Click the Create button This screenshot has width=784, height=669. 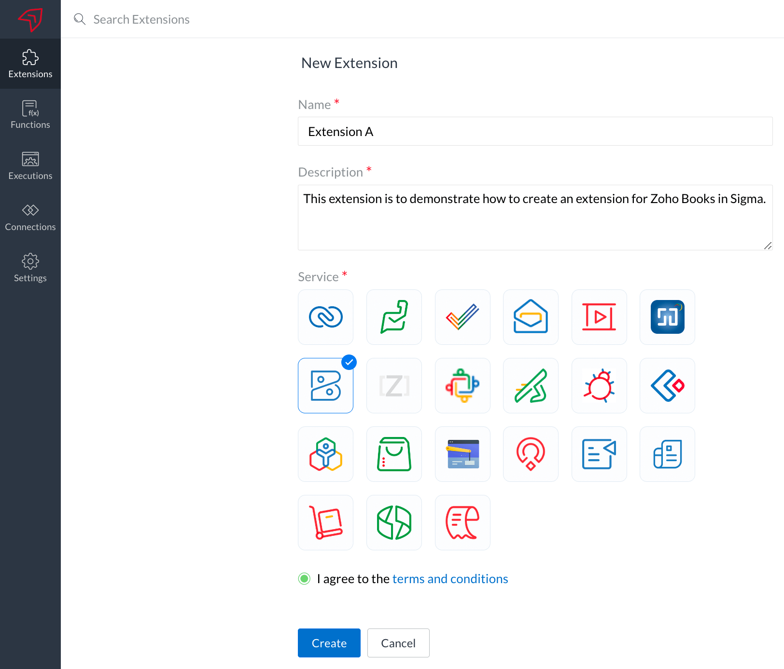(x=329, y=643)
